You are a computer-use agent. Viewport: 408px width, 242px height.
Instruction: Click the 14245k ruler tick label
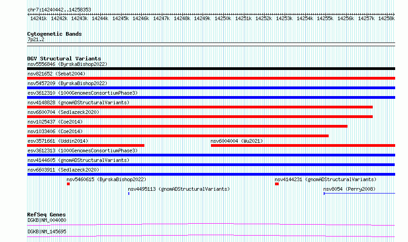tap(121, 18)
